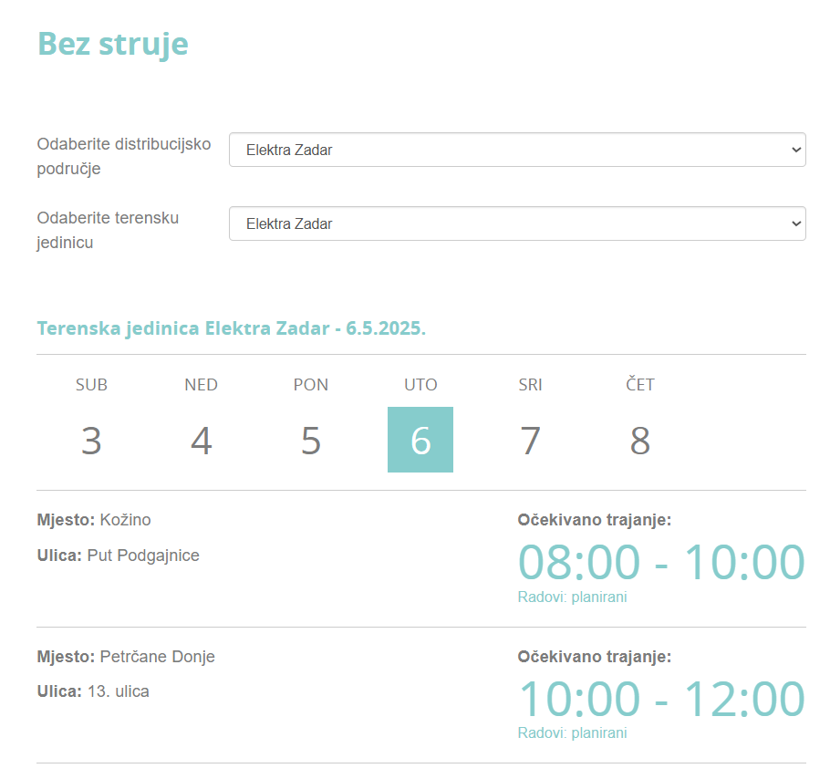The width and height of the screenshot is (830, 779).
Task: Select the Mjesto: Petrčane Donje entry
Action: (126, 657)
